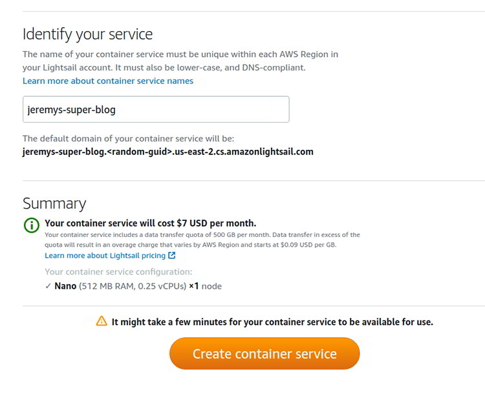Click the $7 USD per month cost statement

(x=150, y=223)
